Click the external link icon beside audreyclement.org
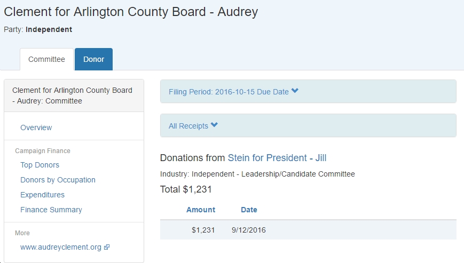Image resolution: width=464 pixels, height=263 pixels. pyautogui.click(x=107, y=247)
